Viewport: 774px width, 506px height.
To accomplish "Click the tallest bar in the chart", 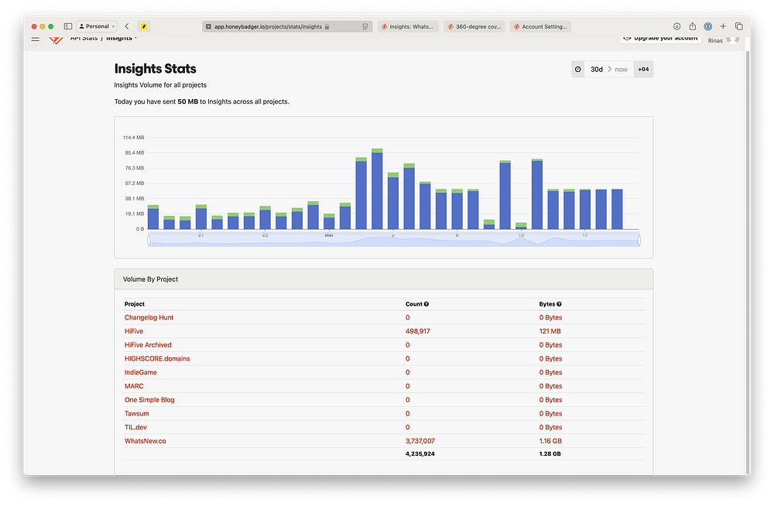I will [x=377, y=189].
